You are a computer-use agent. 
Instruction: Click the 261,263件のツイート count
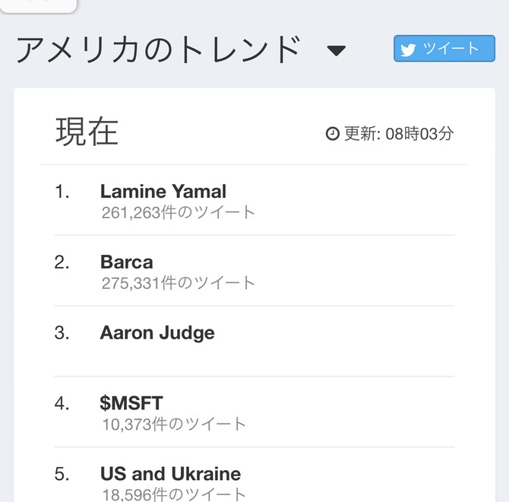[179, 212]
